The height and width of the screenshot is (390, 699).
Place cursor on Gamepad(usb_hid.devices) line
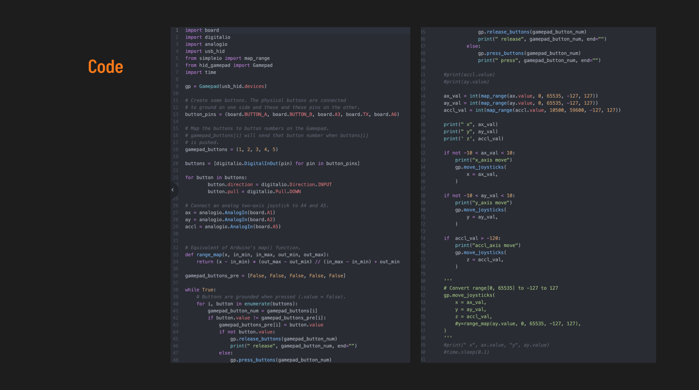tap(226, 86)
